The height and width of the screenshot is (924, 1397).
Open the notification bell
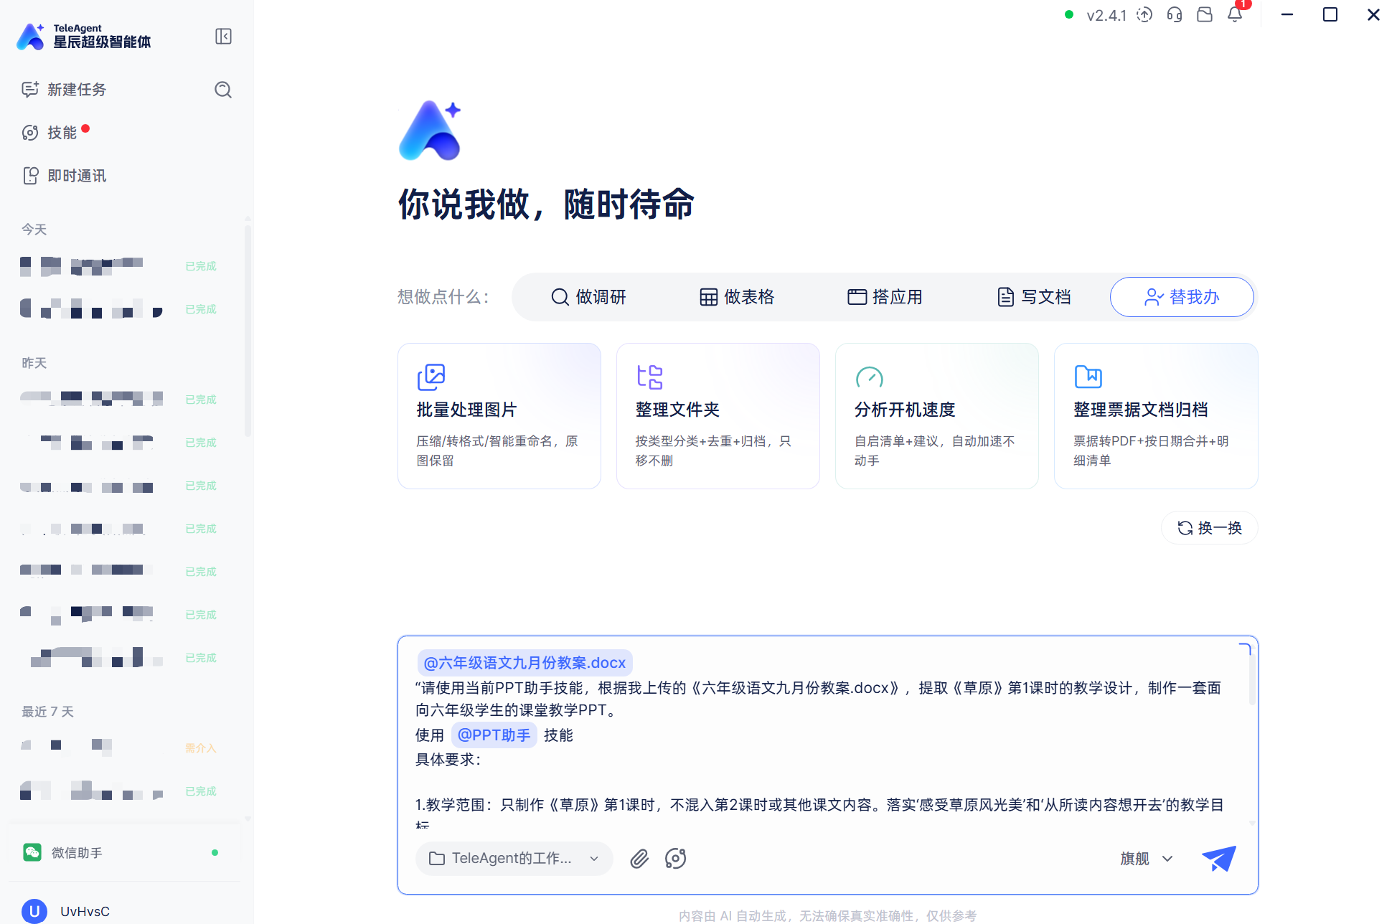[x=1235, y=14]
